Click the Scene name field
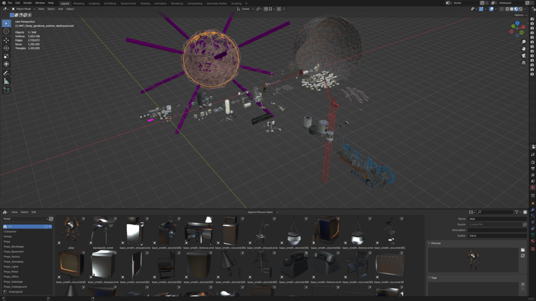Image resolution: width=536 pixels, height=301 pixels. pyautogui.click(x=466, y=3)
